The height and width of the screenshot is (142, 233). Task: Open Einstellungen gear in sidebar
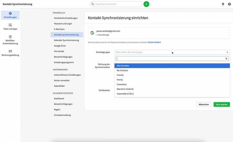10,15
